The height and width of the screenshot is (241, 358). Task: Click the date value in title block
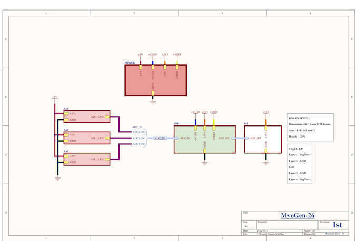coord(262,230)
